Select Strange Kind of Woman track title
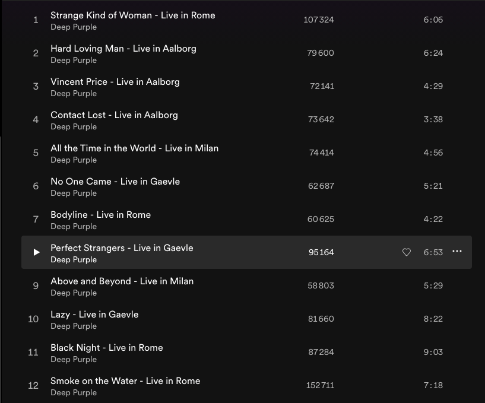The image size is (485, 403). 132,15
